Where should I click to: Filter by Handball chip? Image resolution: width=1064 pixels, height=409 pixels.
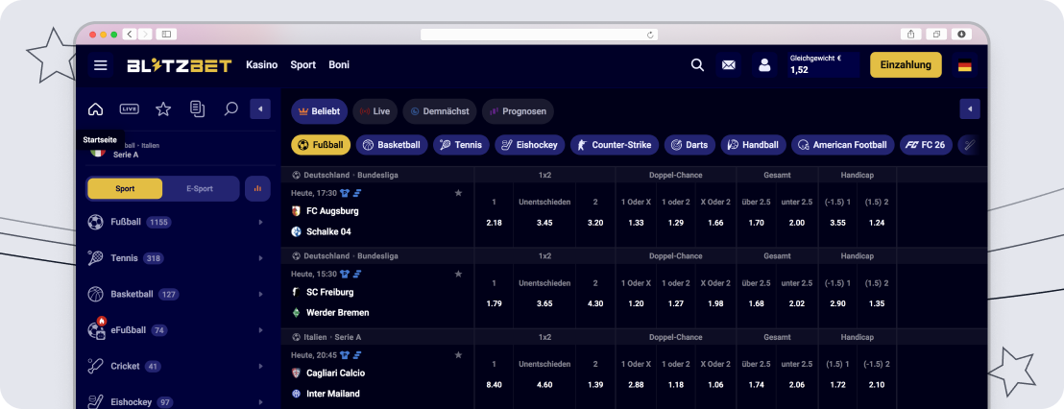pyautogui.click(x=753, y=144)
